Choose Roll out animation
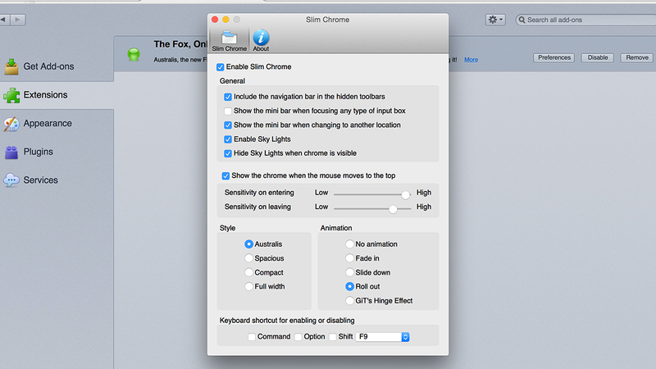This screenshot has width=656, height=369. pos(349,286)
